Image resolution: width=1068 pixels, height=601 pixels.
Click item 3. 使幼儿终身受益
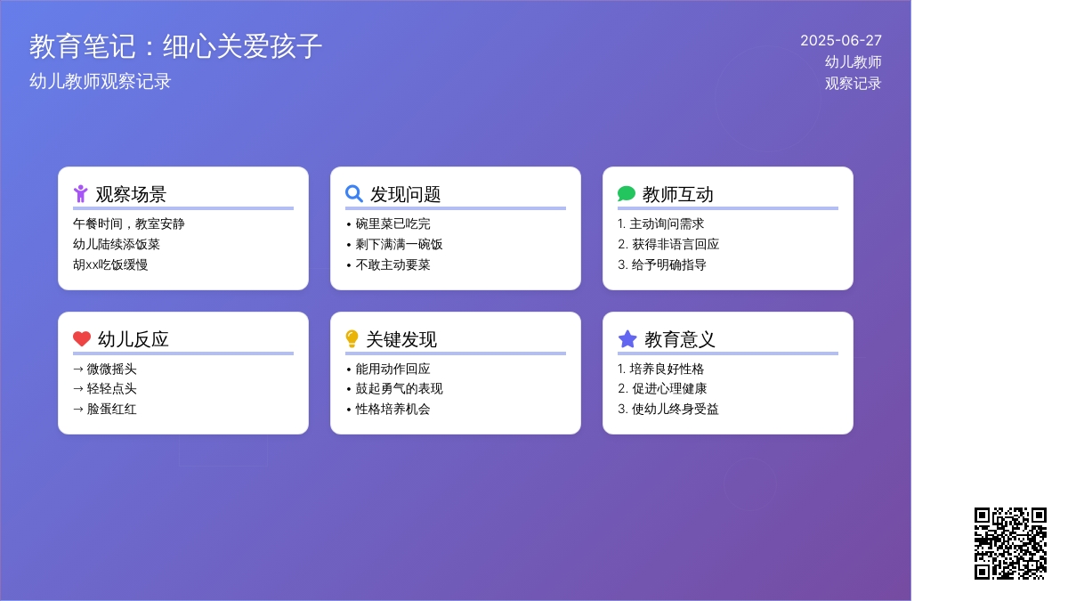point(668,409)
